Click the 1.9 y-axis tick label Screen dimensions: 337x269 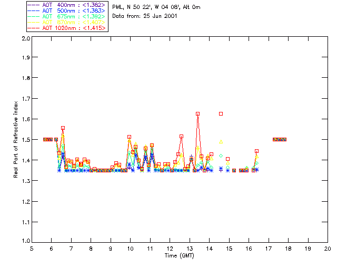tap(26, 57)
